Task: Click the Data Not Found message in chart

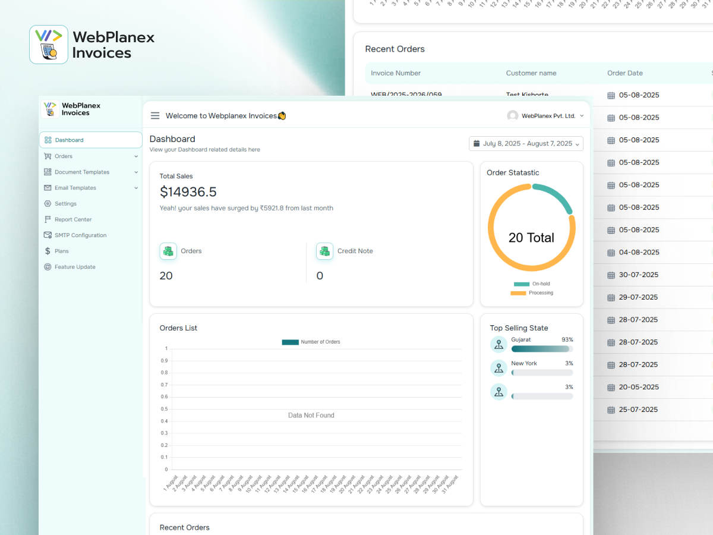Action: 311,416
